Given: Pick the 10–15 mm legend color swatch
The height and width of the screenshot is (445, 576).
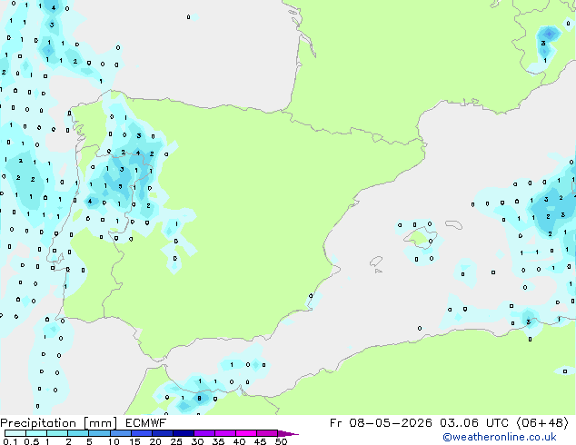Looking at the screenshot, I should [121, 433].
